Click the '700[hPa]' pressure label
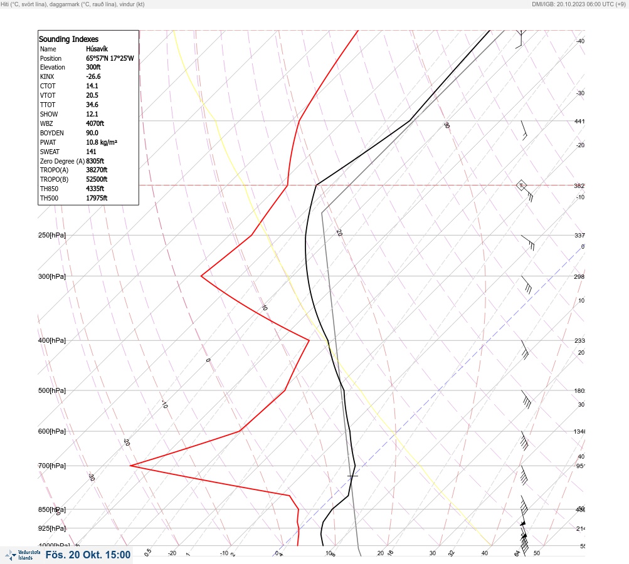This screenshot has width=629, height=564. [52, 466]
